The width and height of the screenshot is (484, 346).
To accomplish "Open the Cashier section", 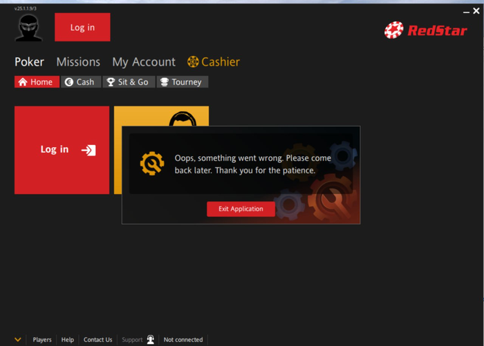I will coord(214,62).
